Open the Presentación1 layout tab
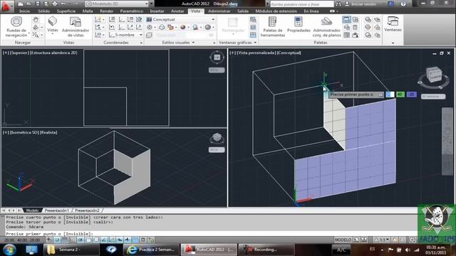This screenshot has width=456, height=256. [57, 210]
